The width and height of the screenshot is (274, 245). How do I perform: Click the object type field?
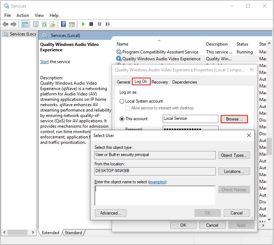[x=155, y=155]
